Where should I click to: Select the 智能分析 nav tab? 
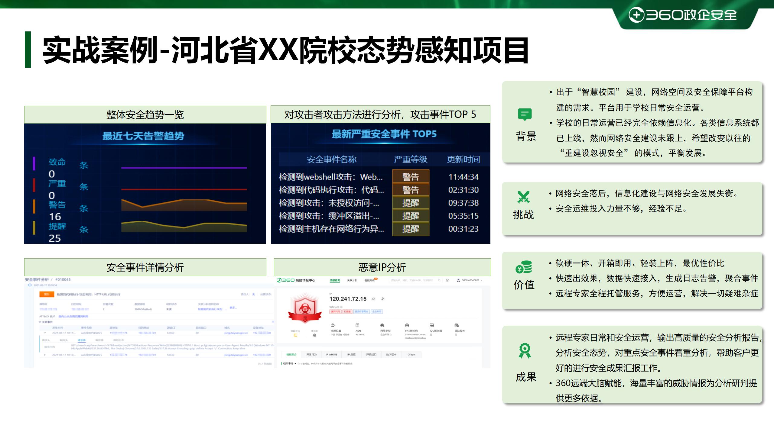pos(369,280)
